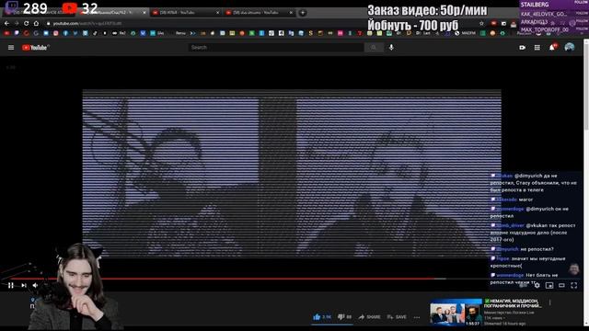The height and width of the screenshot is (331, 589).
Task: Open more actions ellipsis beside SAVE
Action: (x=417, y=317)
